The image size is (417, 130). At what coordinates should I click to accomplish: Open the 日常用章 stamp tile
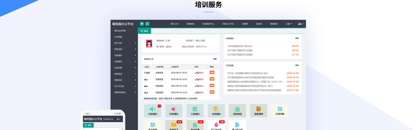[280, 111]
